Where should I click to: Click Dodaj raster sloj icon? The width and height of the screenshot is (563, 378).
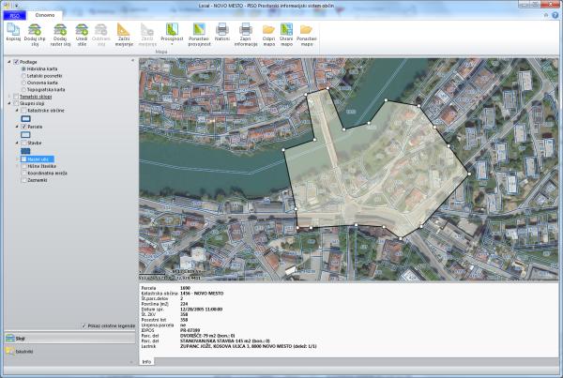pos(60,30)
